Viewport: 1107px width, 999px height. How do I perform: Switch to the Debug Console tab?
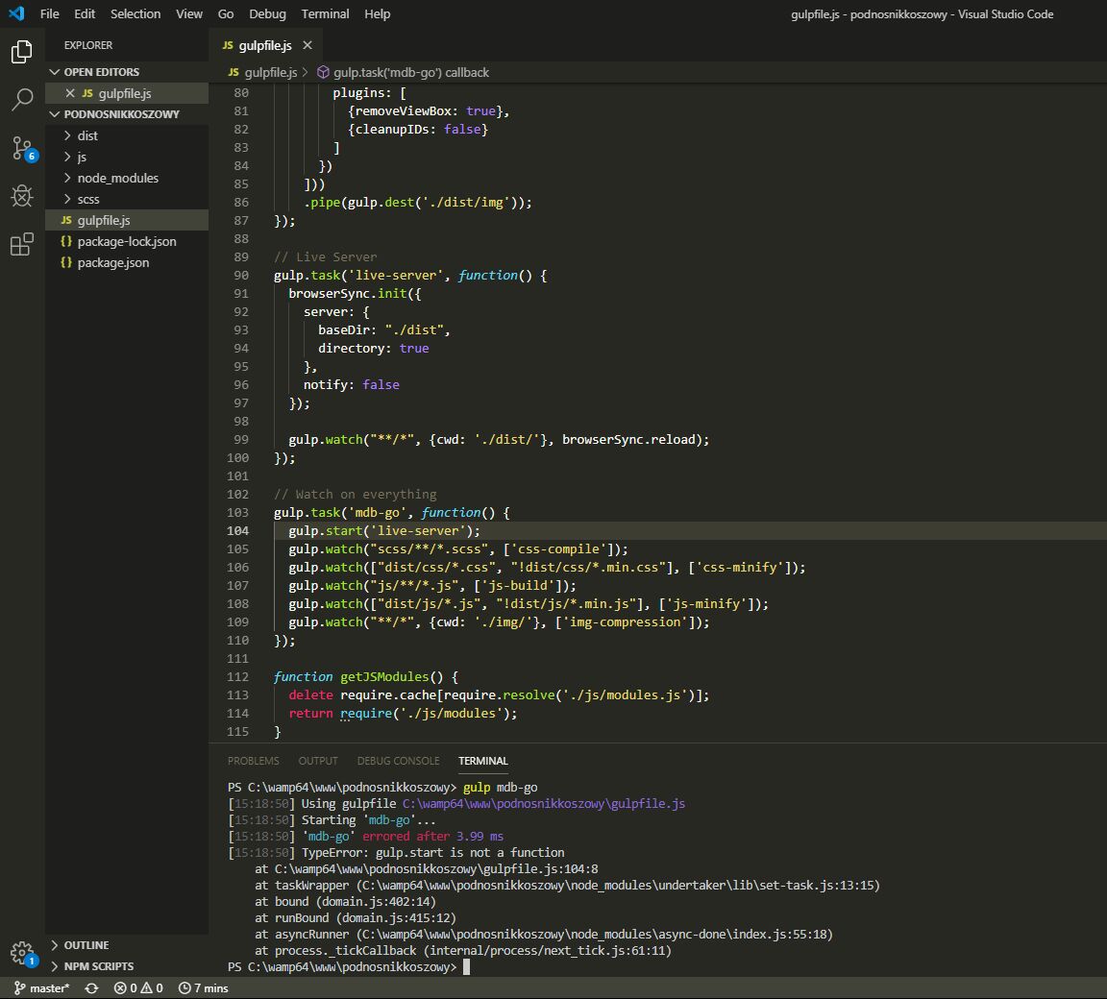coord(398,761)
